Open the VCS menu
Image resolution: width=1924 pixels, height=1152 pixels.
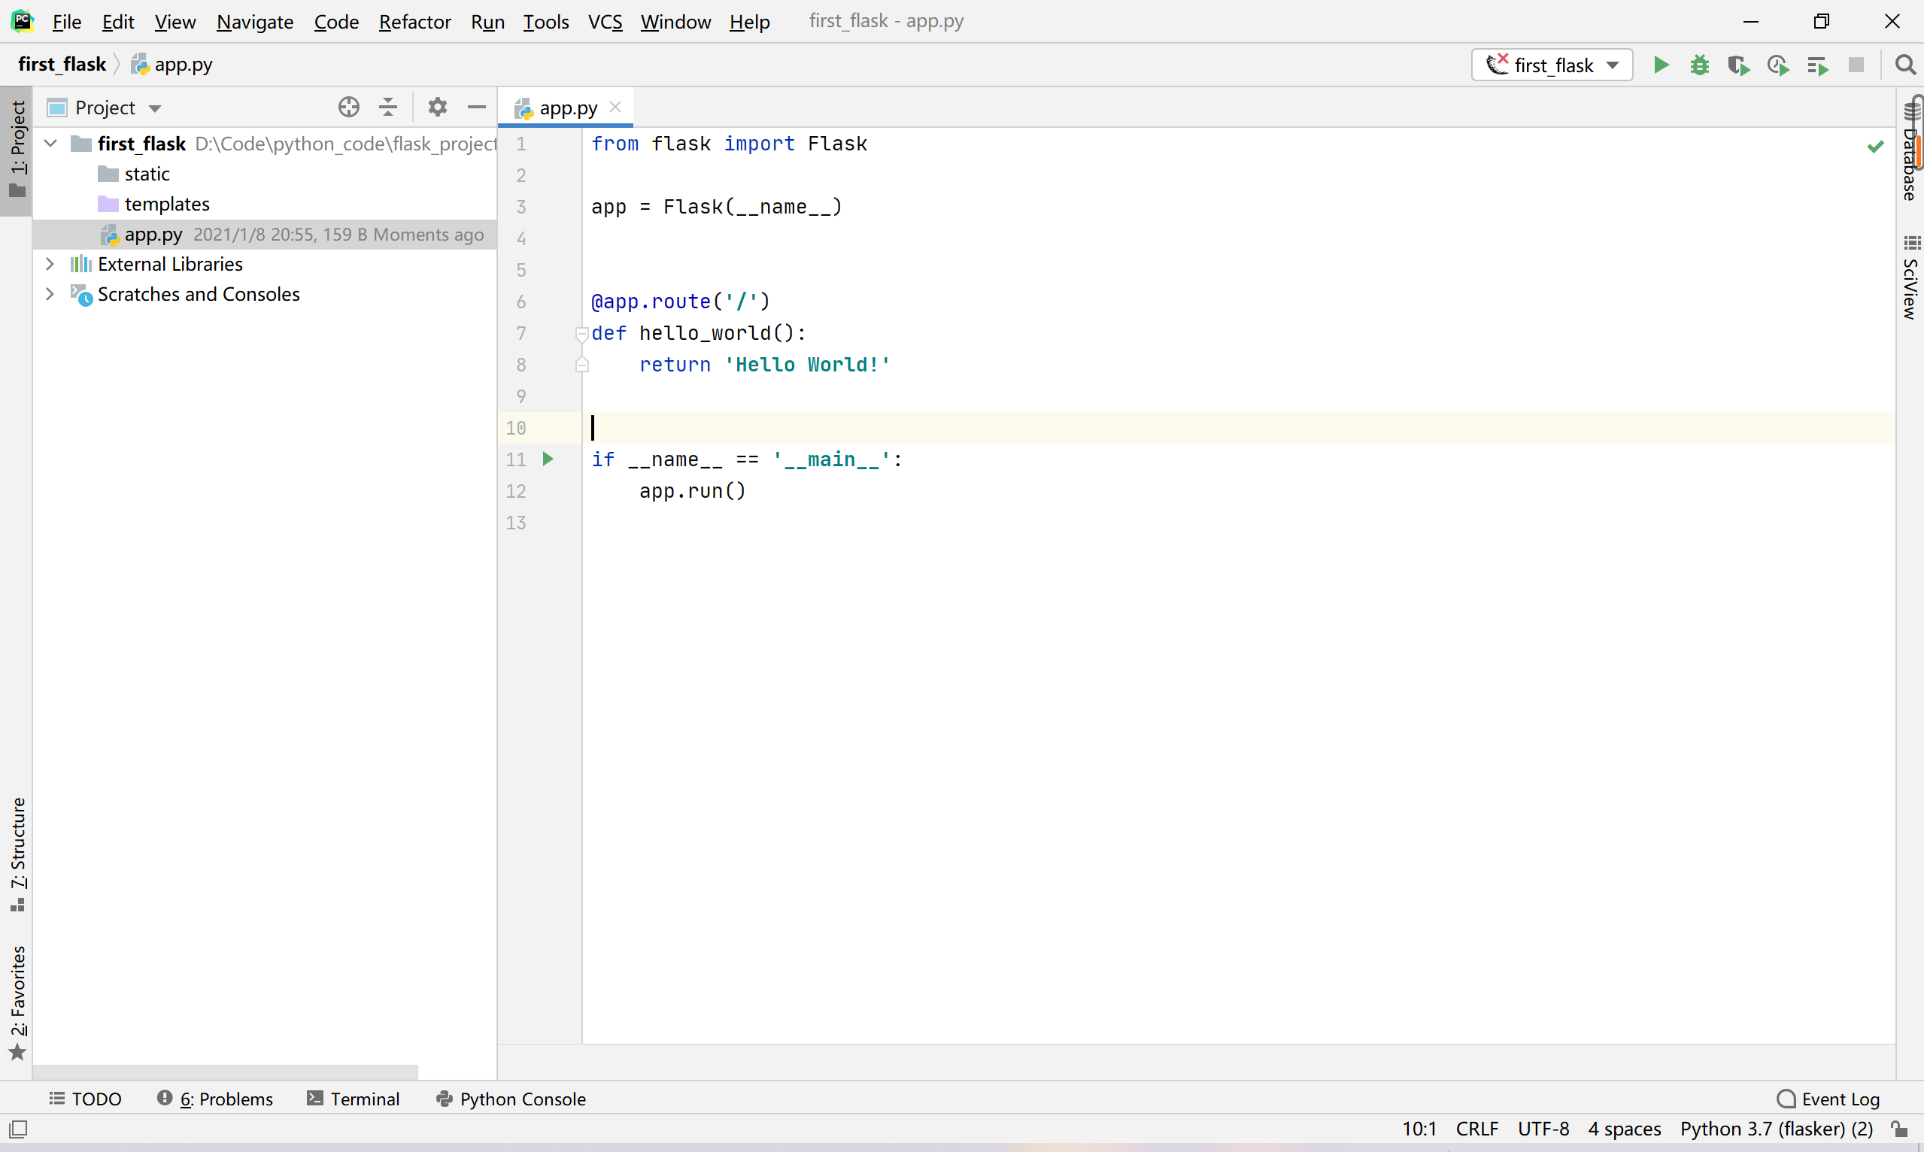[x=605, y=22]
